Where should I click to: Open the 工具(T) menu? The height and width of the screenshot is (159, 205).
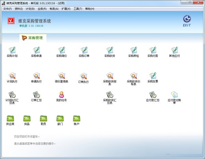click(x=78, y=9)
